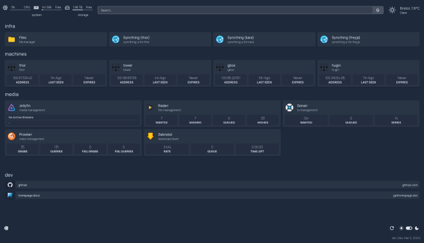Collapse the dev section heading
This screenshot has height=243, width=424.
(8, 175)
